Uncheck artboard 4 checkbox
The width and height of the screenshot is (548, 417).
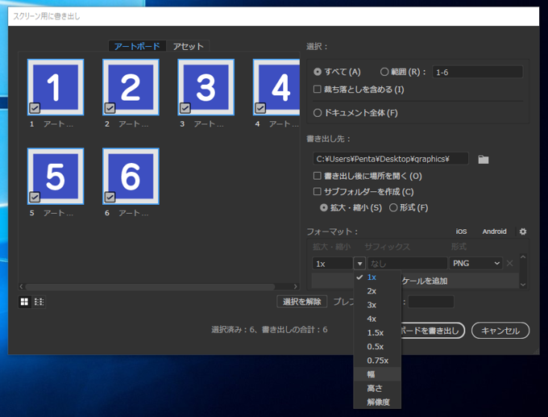pyautogui.click(x=260, y=108)
